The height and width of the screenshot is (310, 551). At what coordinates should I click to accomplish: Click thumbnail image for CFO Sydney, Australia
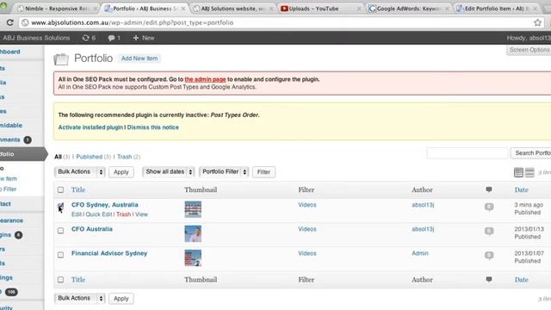coord(193,209)
